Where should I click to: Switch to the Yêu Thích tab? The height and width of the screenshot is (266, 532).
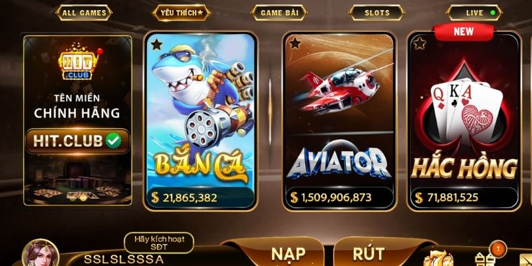pyautogui.click(x=182, y=13)
